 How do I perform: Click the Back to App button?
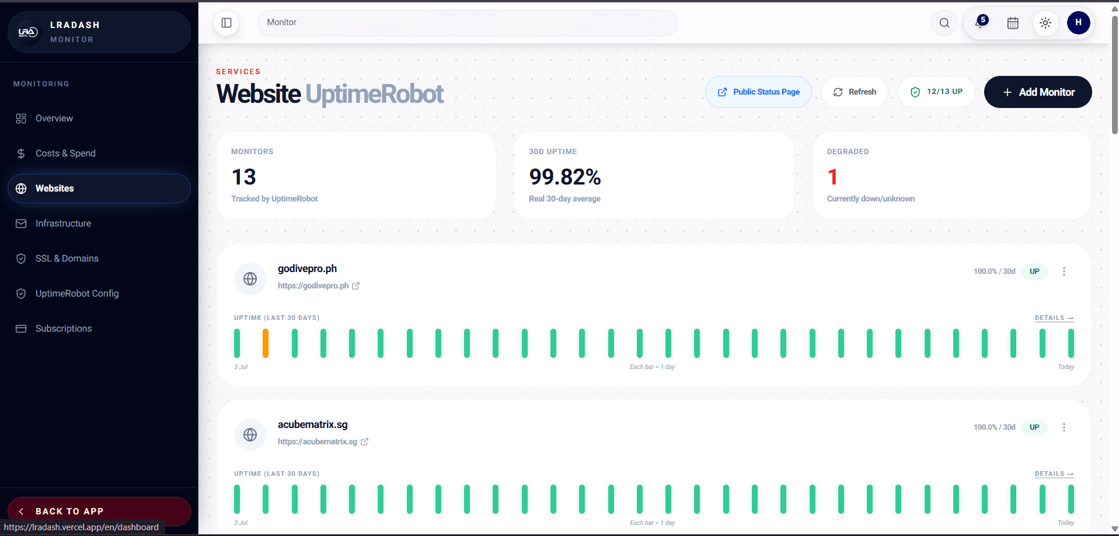pos(99,511)
